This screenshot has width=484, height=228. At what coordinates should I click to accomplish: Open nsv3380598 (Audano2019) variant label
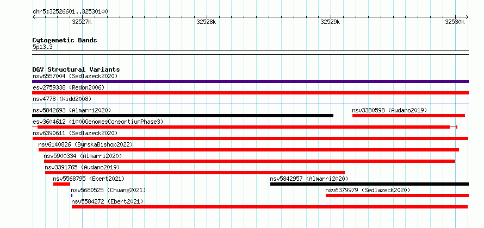point(389,110)
